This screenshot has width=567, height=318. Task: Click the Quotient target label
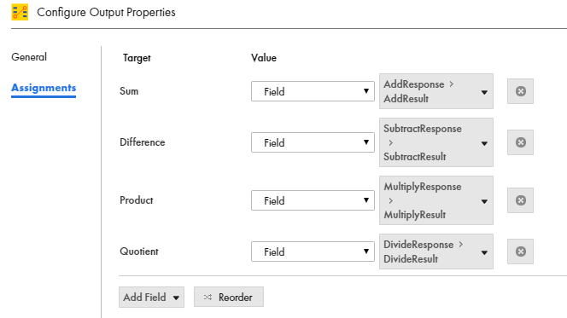139,252
